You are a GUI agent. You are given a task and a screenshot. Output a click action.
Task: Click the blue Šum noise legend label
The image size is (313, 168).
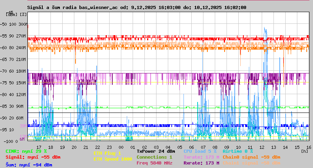coord(29,165)
